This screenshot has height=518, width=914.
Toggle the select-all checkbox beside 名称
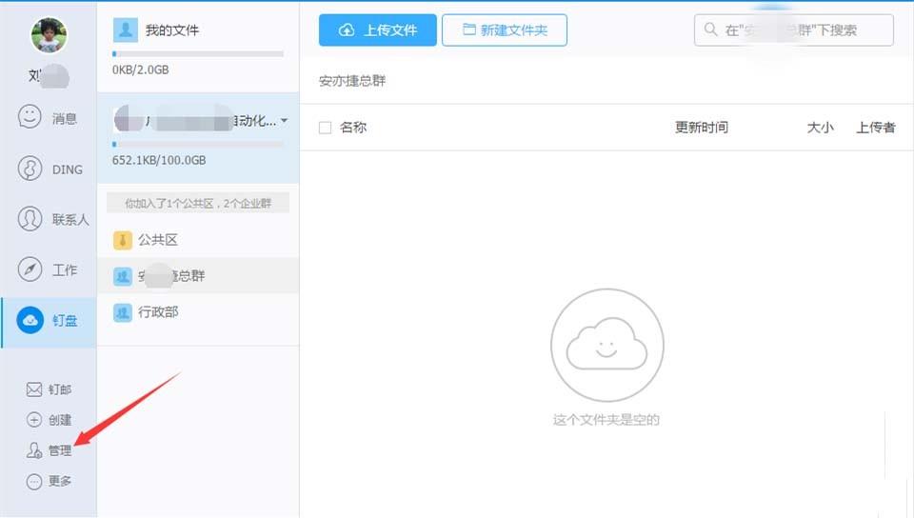[326, 128]
